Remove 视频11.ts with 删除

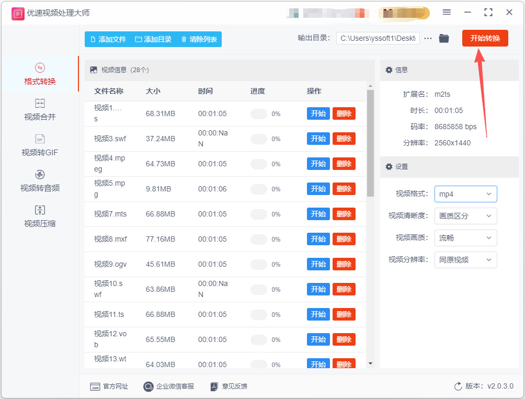pos(344,314)
